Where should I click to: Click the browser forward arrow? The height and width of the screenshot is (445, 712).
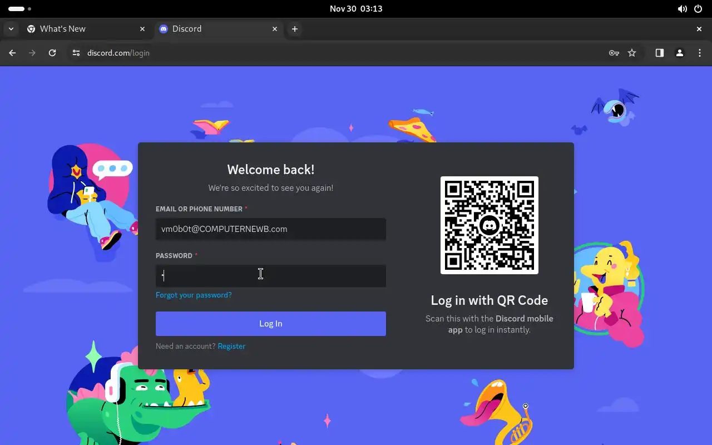click(32, 53)
